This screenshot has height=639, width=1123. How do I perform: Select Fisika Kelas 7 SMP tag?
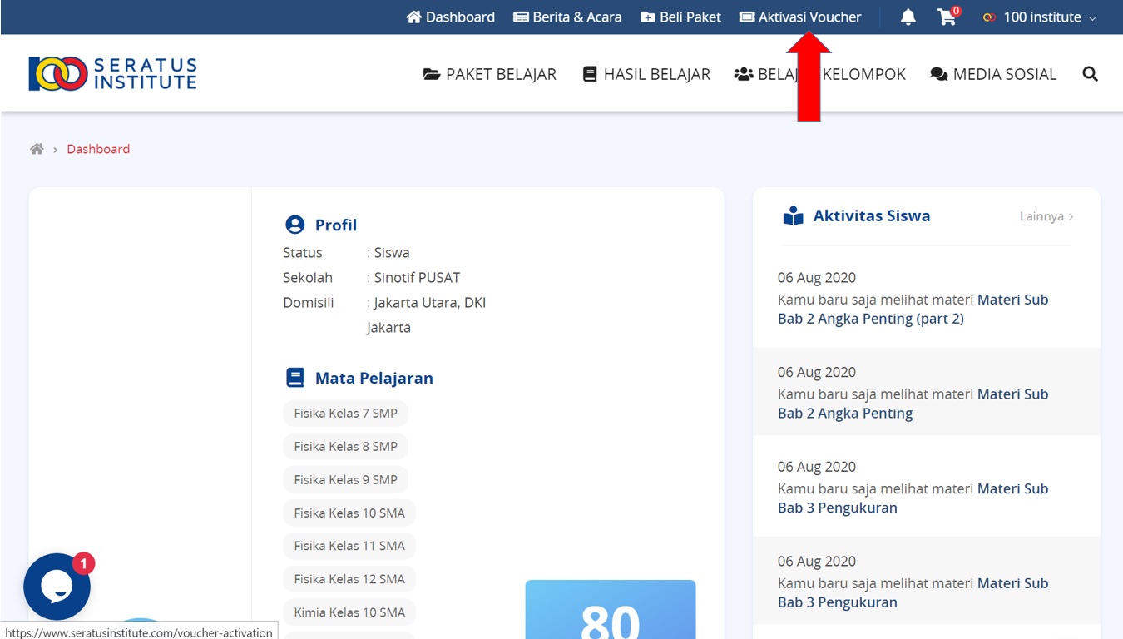345,414
